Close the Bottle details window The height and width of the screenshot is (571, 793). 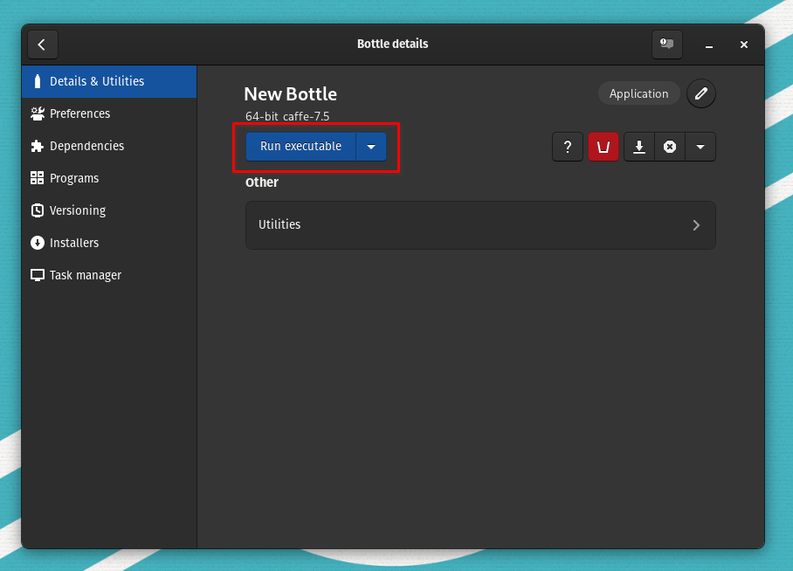tap(744, 45)
